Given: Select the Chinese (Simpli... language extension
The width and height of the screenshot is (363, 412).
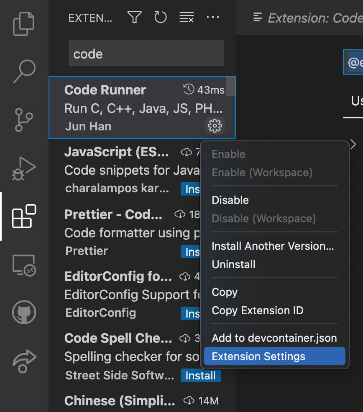Looking at the screenshot, I should pos(142,400).
